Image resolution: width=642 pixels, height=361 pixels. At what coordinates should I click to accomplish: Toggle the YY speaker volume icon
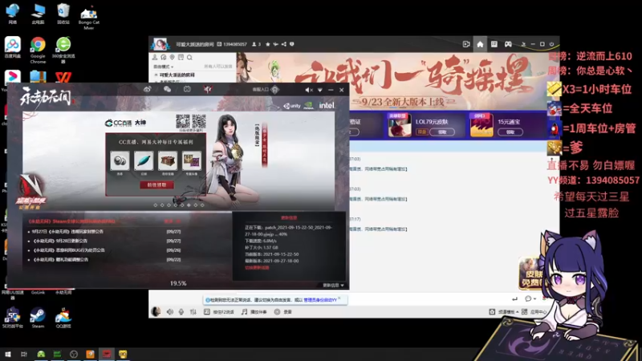coord(170,312)
